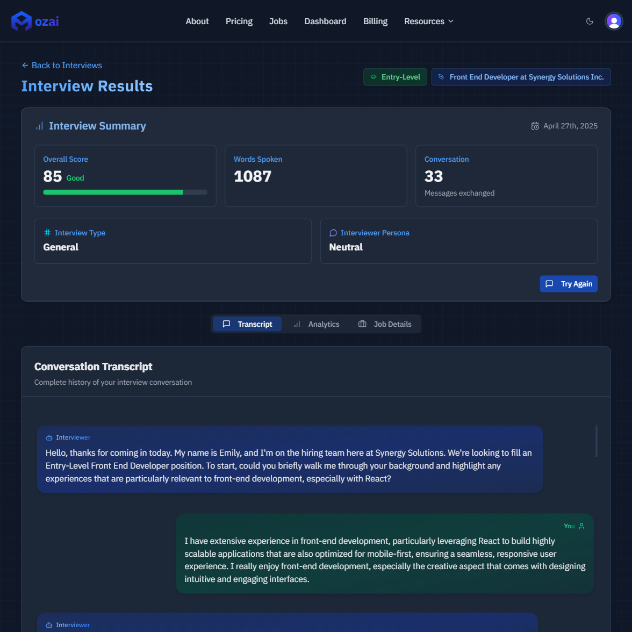632x632 pixels.
Task: Expand the Resources dropdown menu
Action: tap(429, 21)
